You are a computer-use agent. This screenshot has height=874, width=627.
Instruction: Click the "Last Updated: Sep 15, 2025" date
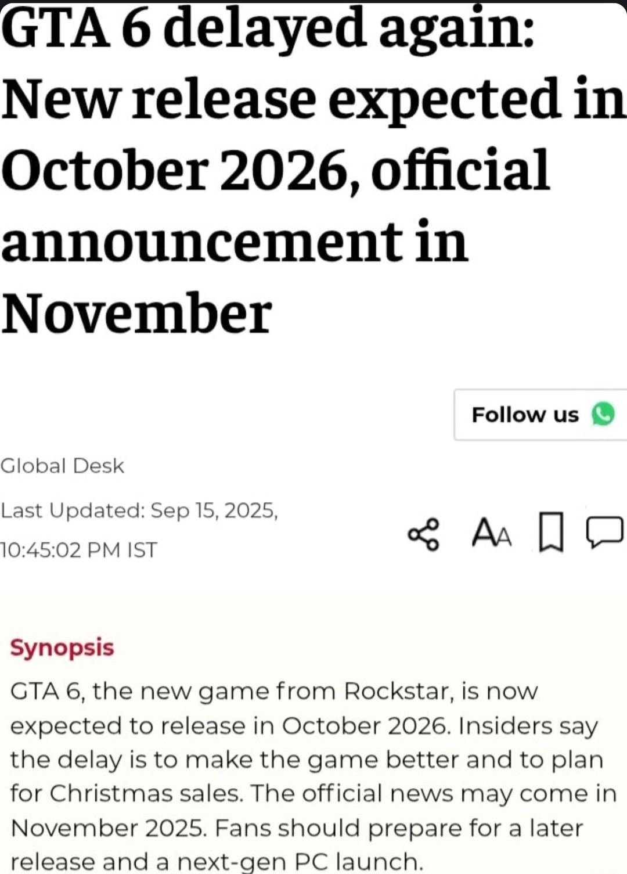pyautogui.click(x=139, y=510)
